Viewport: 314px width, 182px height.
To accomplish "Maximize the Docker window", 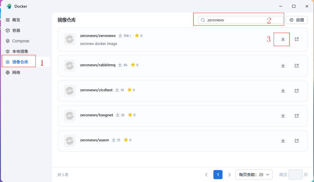I will tap(294, 6).
